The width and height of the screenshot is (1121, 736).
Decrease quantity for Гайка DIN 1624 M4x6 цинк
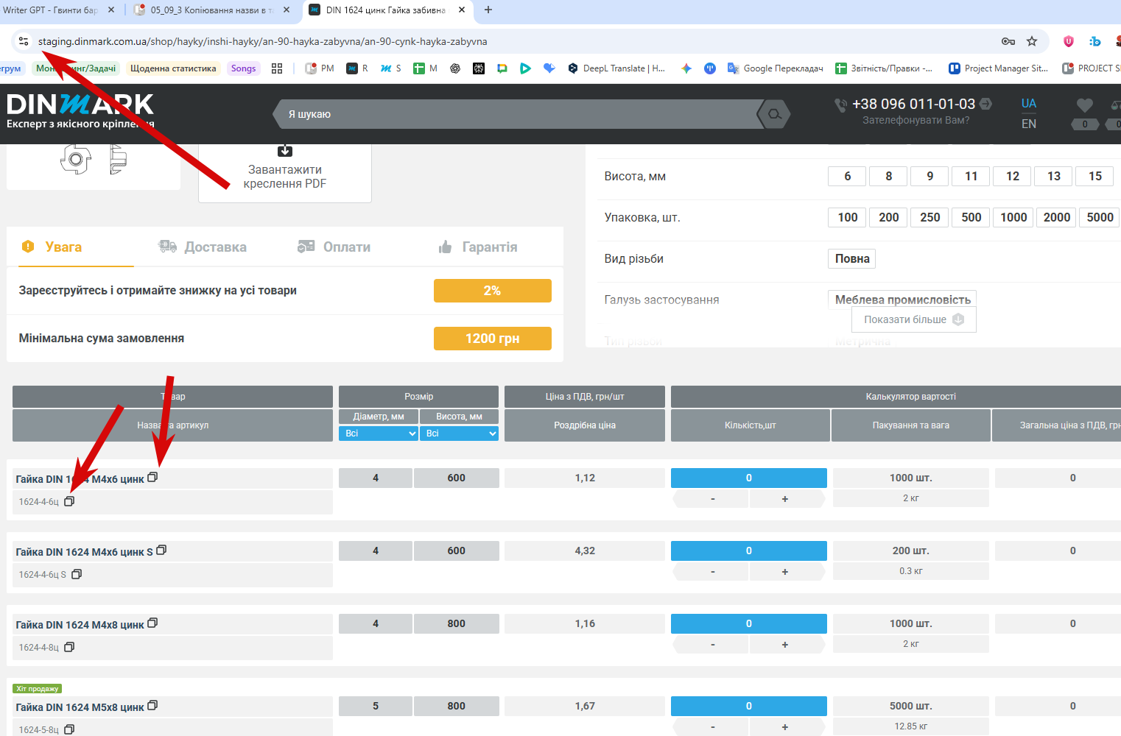712,499
